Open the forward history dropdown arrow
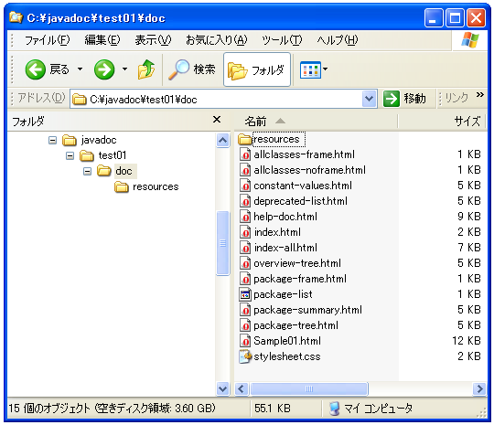494x425 pixels. click(124, 69)
